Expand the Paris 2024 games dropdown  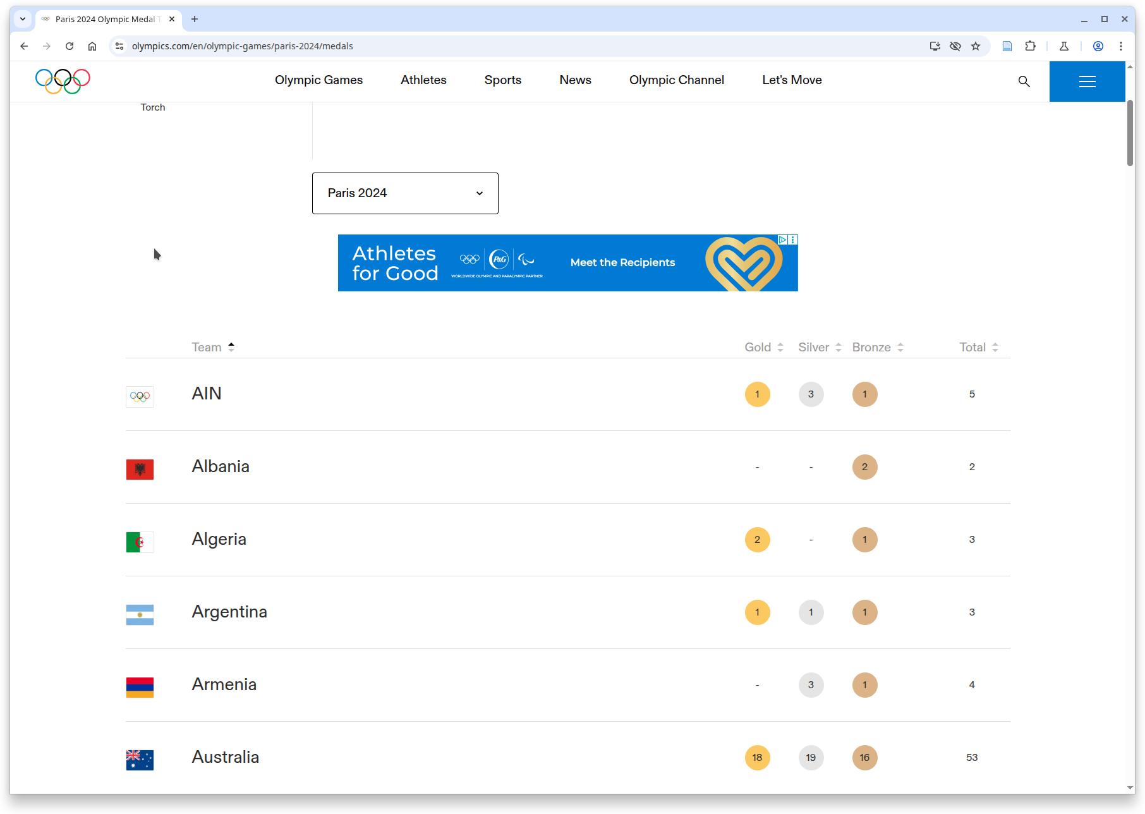coord(405,193)
